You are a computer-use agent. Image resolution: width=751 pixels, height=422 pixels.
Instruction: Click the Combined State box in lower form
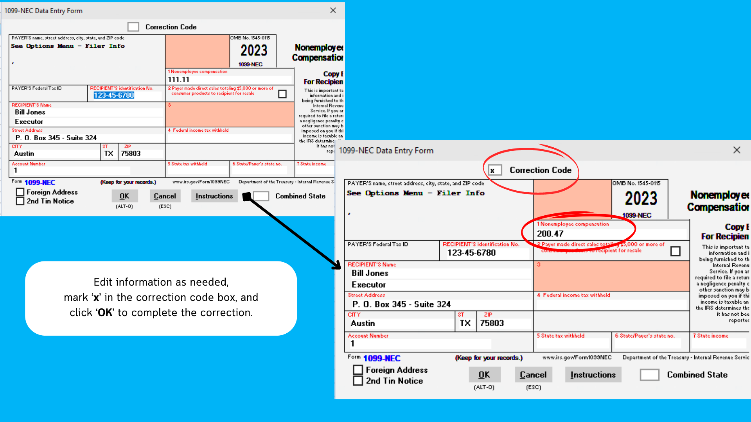coord(649,375)
